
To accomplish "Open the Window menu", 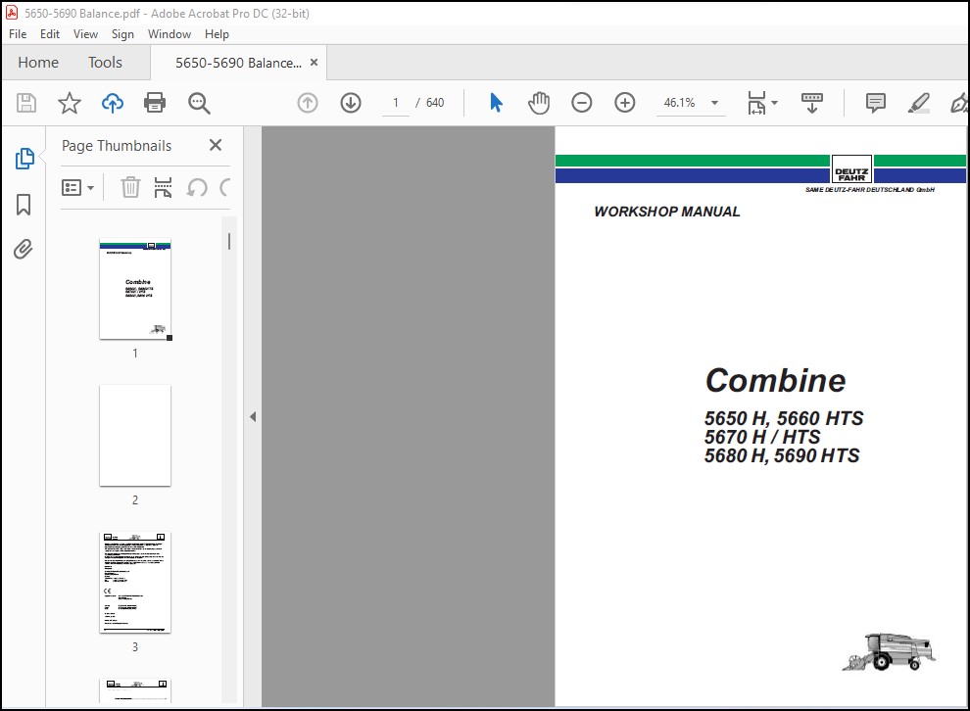I will [169, 34].
